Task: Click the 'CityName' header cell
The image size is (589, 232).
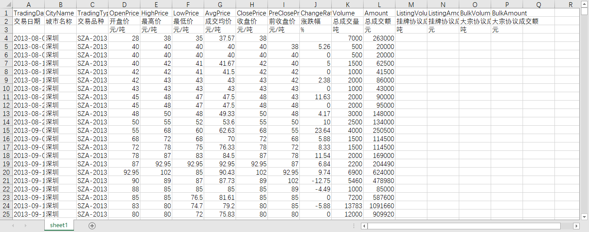Action: tap(60, 13)
